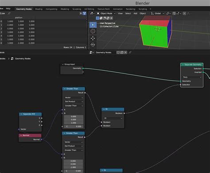Switch to the Shading workspace tab

[39, 9]
